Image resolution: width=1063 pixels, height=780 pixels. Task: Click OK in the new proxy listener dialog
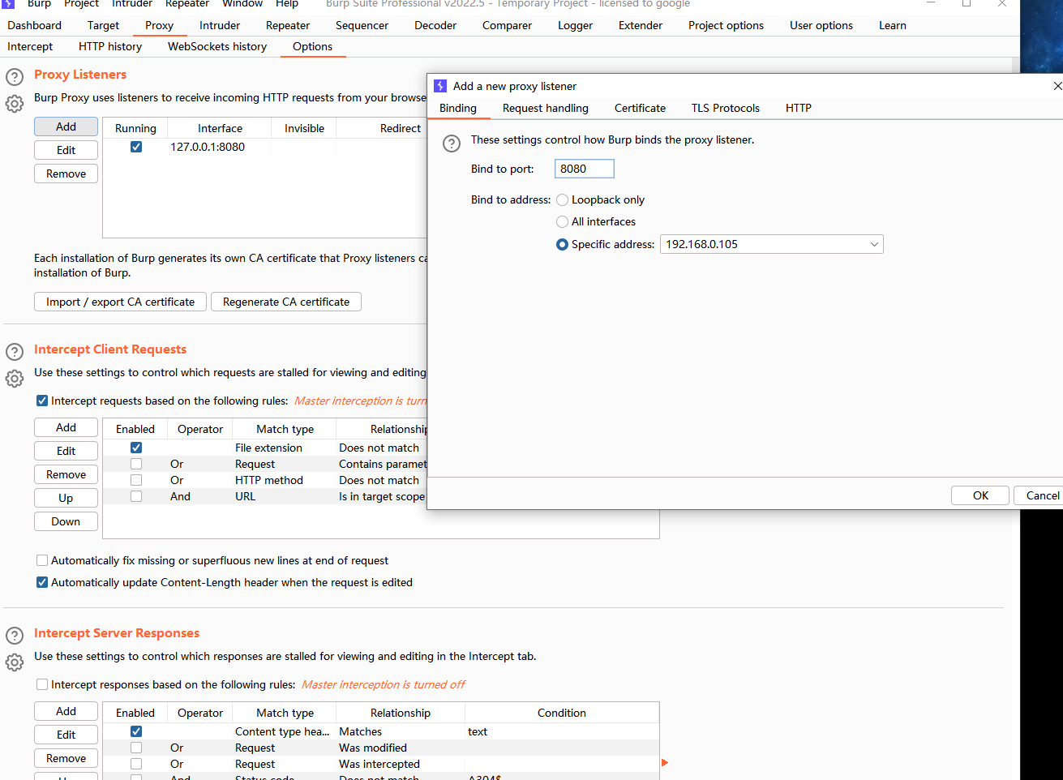(x=980, y=495)
